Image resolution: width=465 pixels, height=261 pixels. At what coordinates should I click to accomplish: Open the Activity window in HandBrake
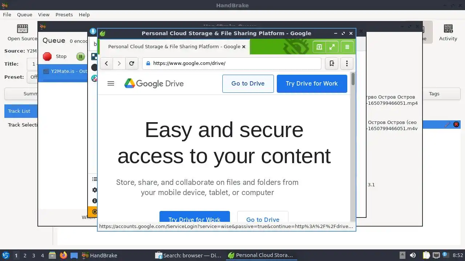tap(448, 33)
